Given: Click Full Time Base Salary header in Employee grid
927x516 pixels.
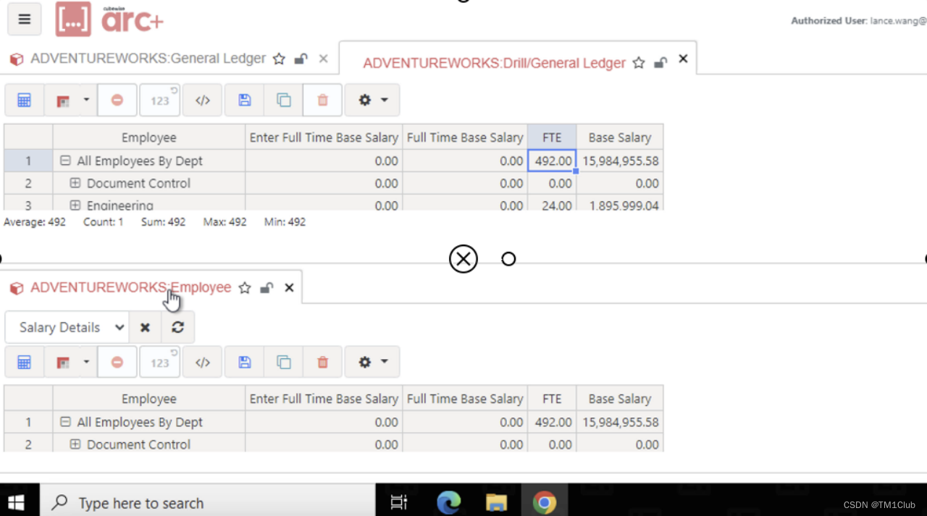Looking at the screenshot, I should click(x=465, y=399).
